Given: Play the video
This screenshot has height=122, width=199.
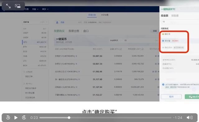Looking at the screenshot, I should (16, 118).
